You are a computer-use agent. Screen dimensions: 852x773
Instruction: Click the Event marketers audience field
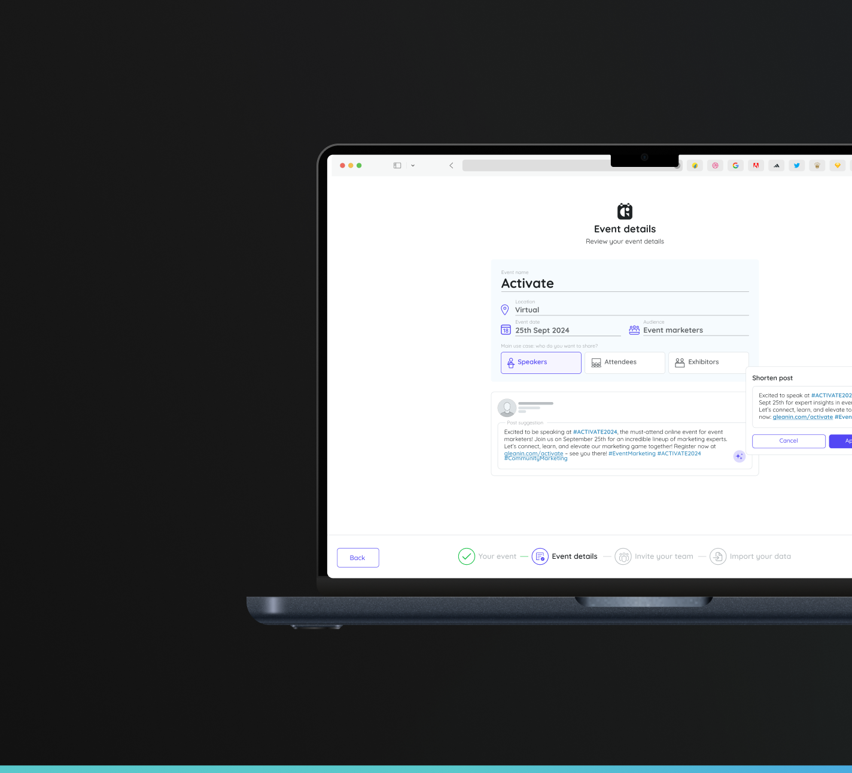696,330
